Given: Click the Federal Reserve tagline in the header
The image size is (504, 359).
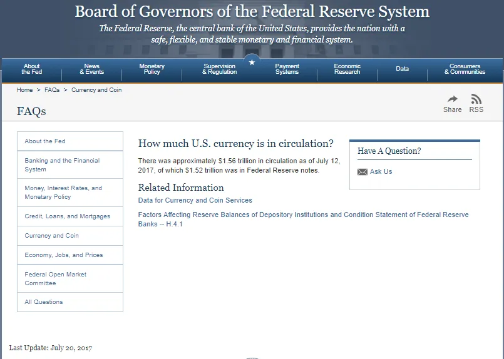Looking at the screenshot, I should click(252, 34).
